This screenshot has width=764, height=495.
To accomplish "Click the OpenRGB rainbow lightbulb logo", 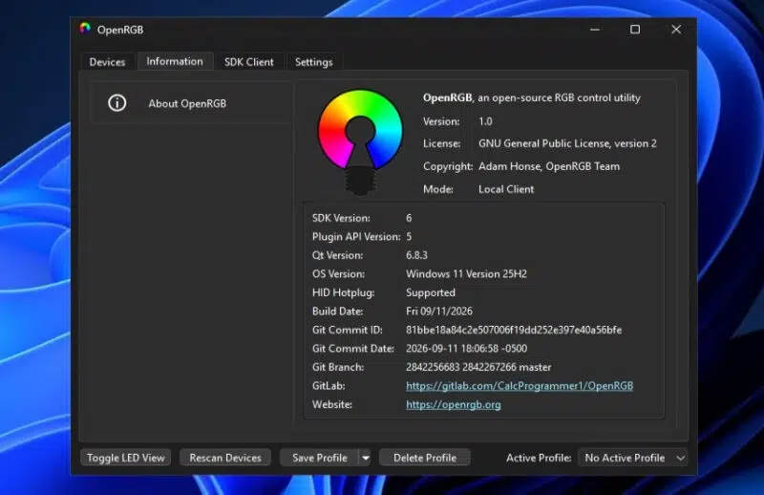I will (360, 141).
